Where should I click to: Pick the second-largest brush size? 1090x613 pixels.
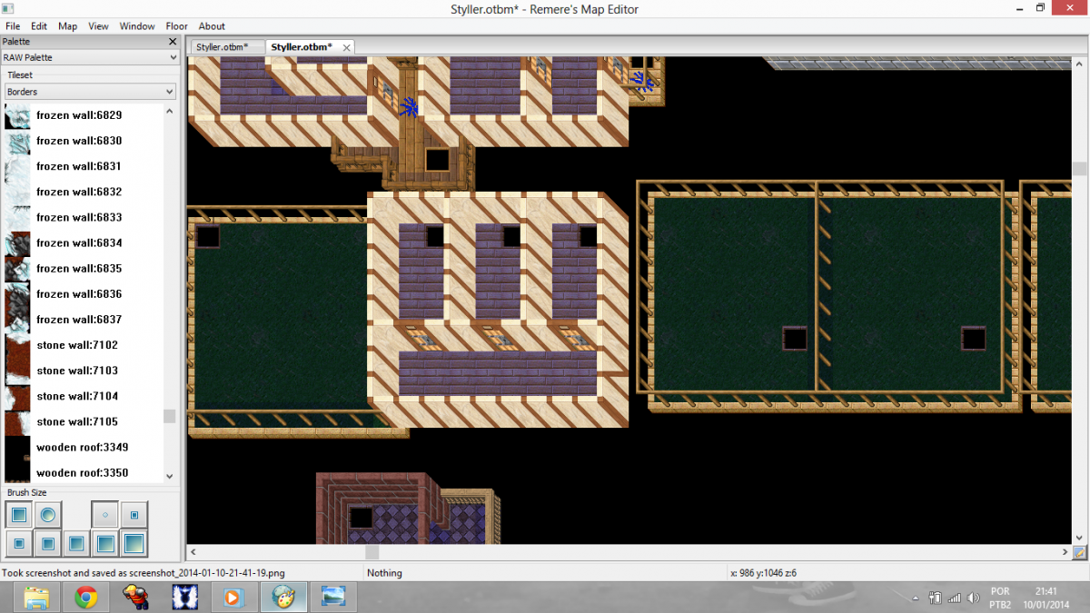click(106, 544)
